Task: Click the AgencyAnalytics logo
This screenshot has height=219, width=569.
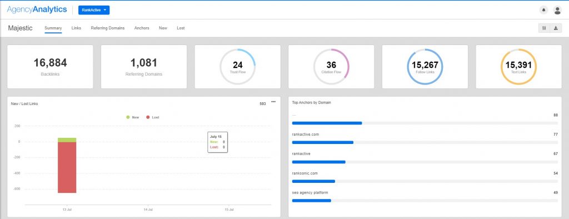Action: click(x=37, y=10)
